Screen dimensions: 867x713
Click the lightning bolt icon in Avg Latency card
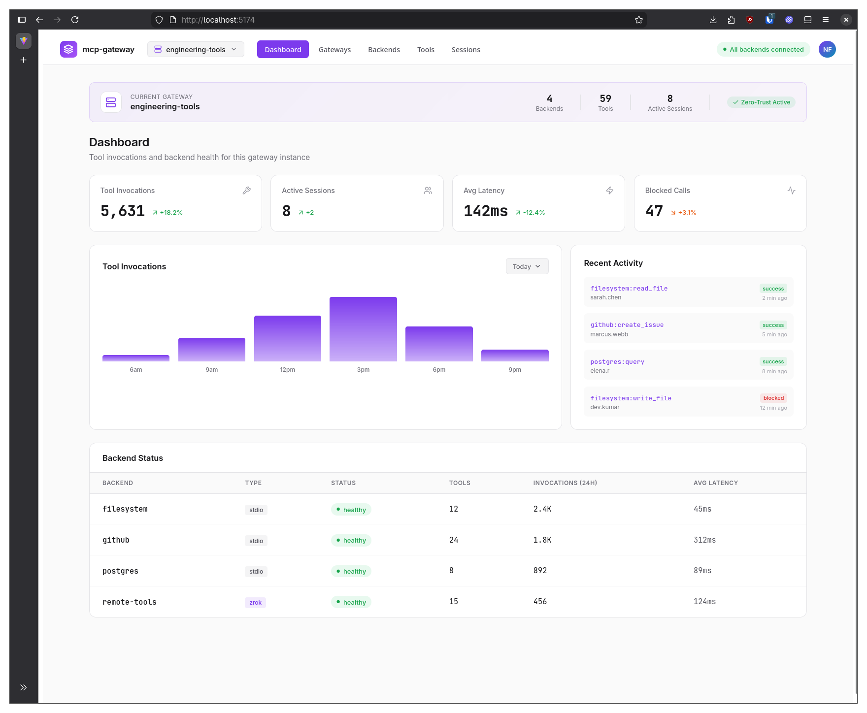(x=610, y=191)
